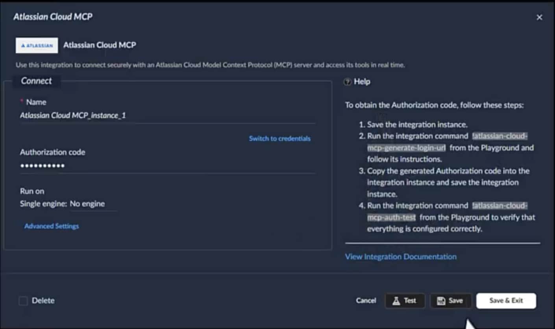Click the Help question mark icon

click(347, 82)
